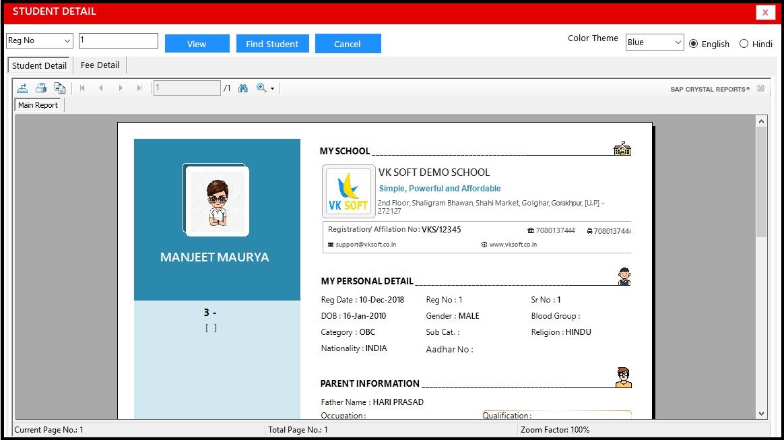Click the support@vksoft.co.in email text
The height and width of the screenshot is (440, 784).
(366, 245)
